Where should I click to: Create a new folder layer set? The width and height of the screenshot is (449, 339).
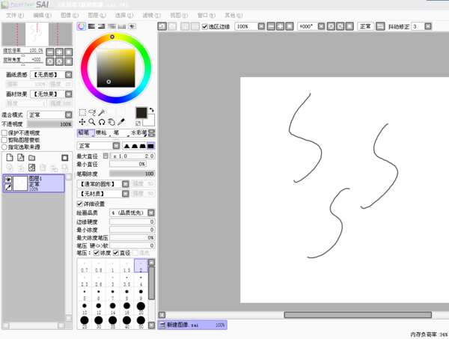coord(31,158)
